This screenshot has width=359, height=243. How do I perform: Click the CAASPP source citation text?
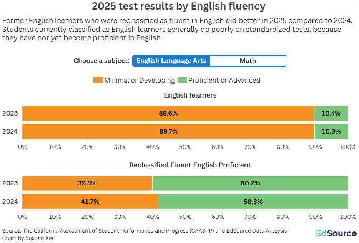(144, 231)
